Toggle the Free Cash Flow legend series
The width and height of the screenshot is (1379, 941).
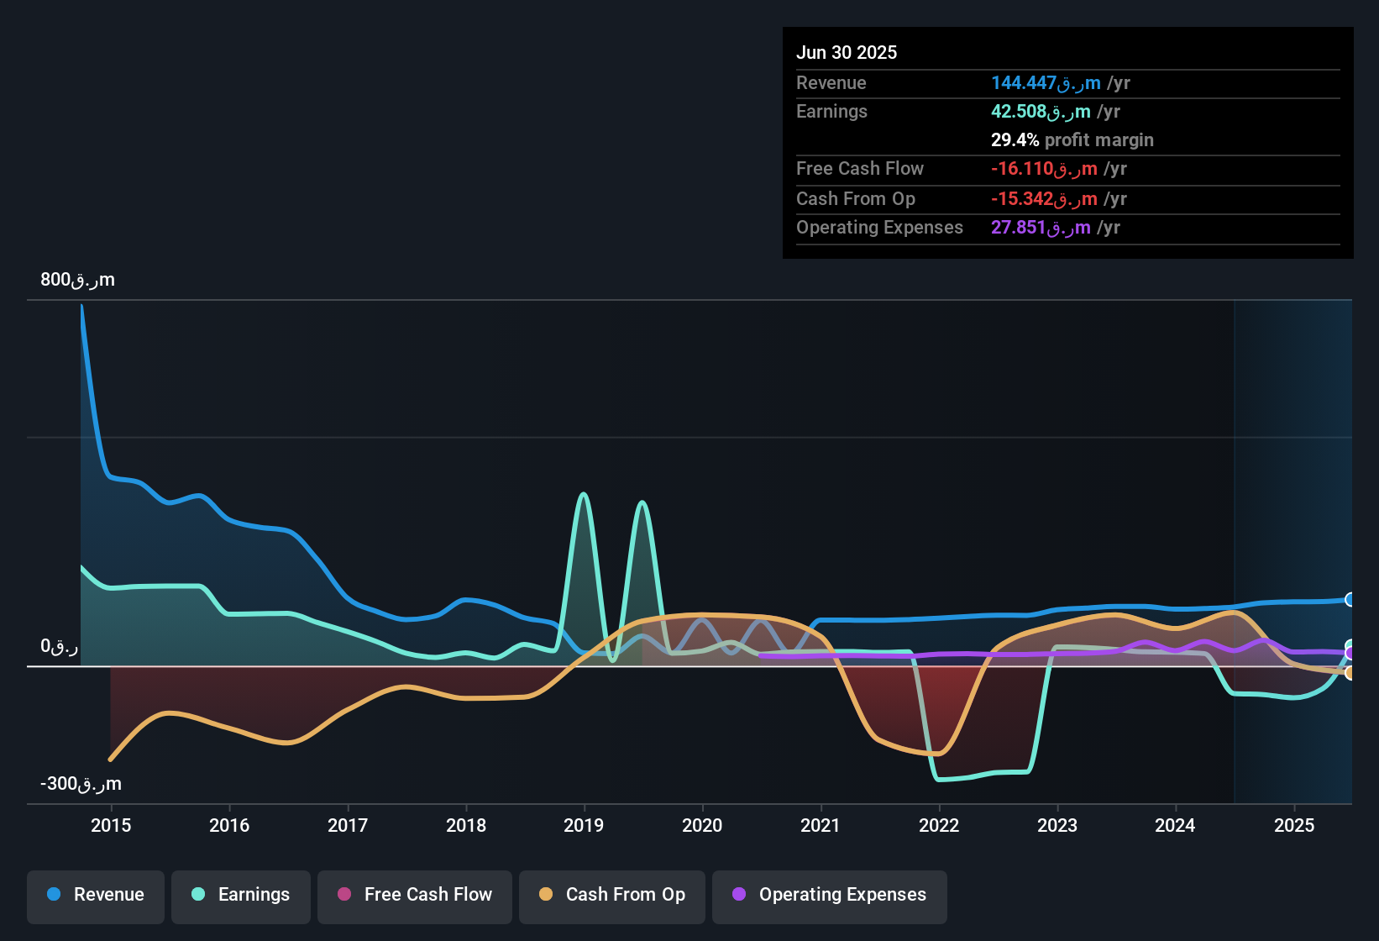[415, 895]
